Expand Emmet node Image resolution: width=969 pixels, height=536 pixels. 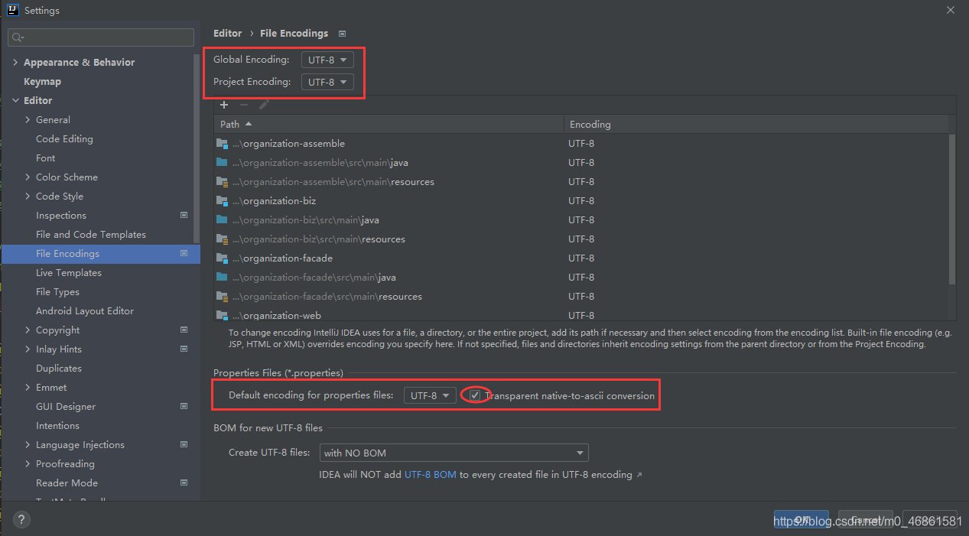[x=28, y=388]
